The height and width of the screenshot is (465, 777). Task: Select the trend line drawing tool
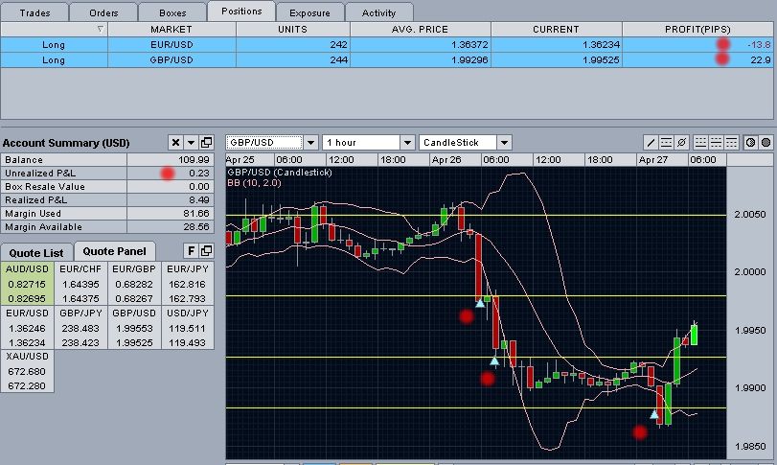(x=651, y=143)
